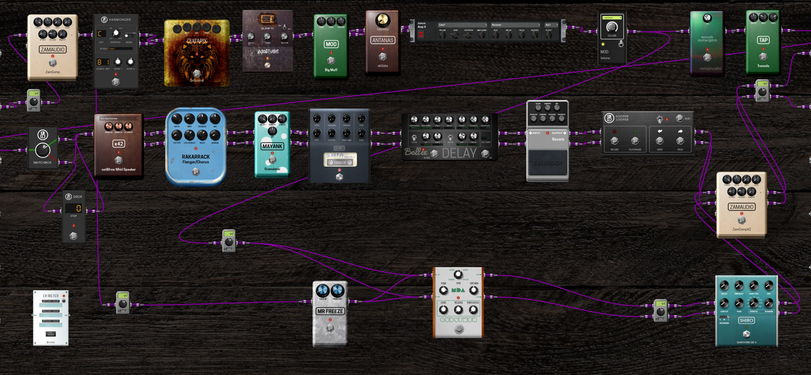Click the ZamComp Thresh knob
The width and height of the screenshot is (811, 375).
click(x=38, y=22)
